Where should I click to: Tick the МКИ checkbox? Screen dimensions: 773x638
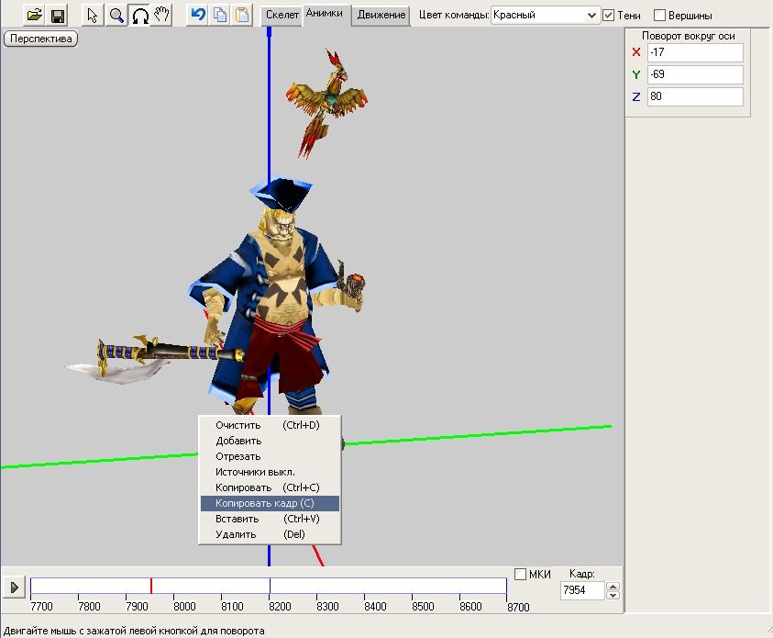pyautogui.click(x=521, y=575)
